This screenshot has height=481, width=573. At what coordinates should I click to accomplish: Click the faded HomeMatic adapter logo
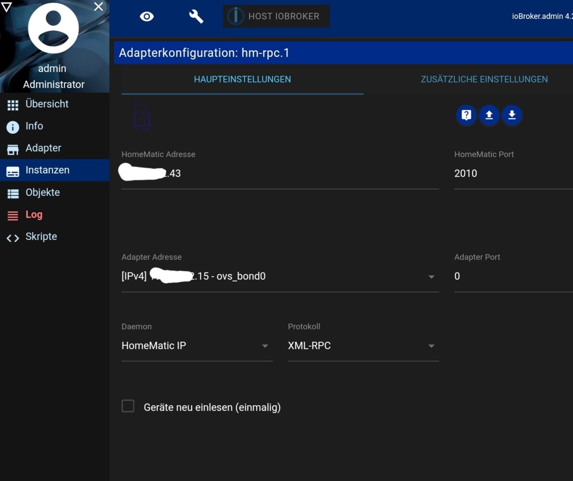[142, 116]
